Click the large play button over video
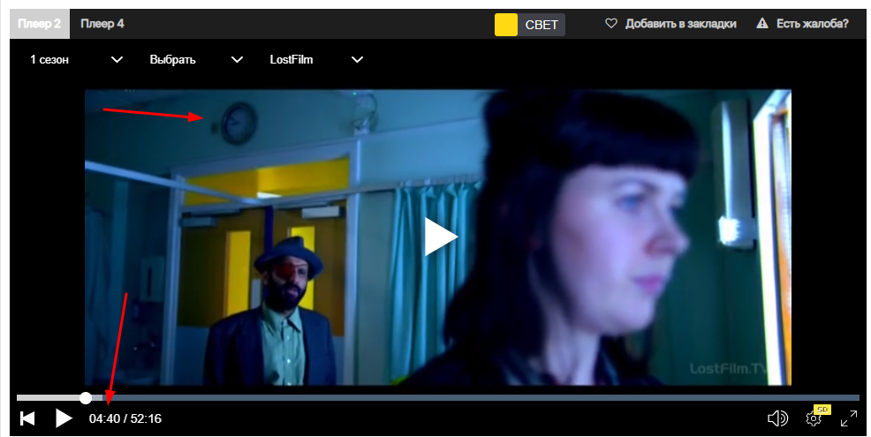The height and width of the screenshot is (437, 871). click(x=441, y=237)
